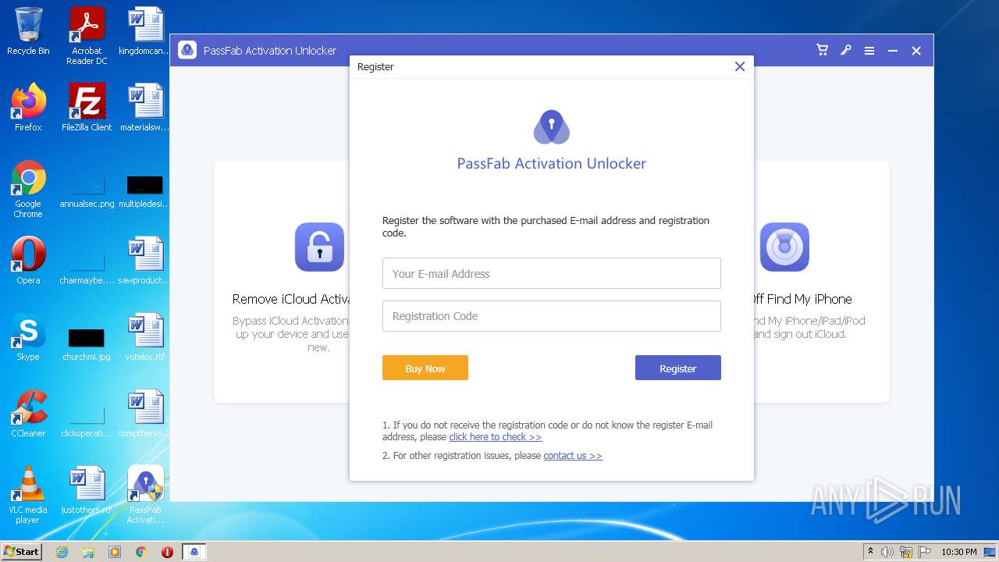This screenshot has height=562, width=999.
Task: Click the 10:30 PM clock
Action: (958, 552)
